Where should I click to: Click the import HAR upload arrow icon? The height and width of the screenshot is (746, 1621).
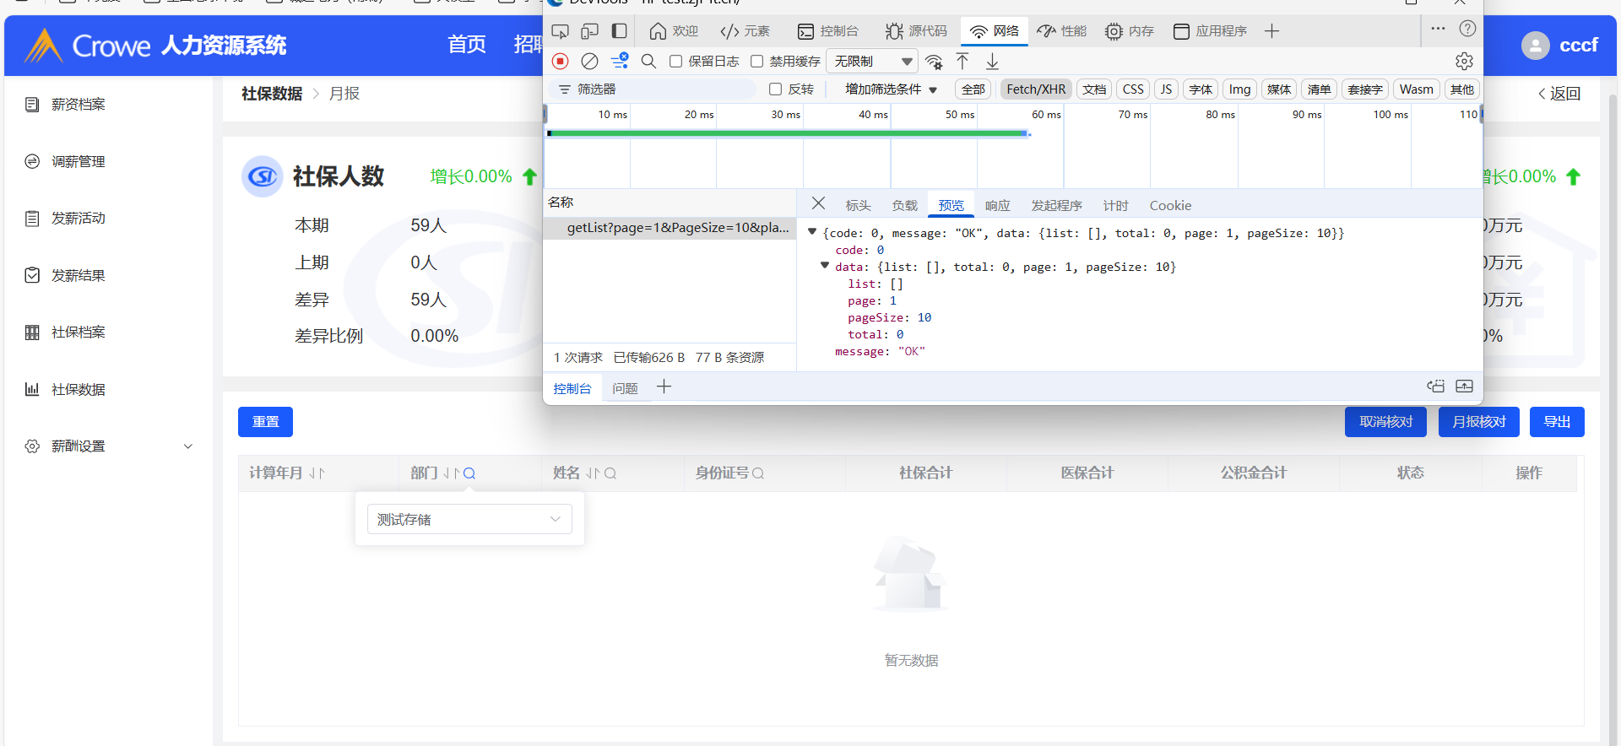[962, 62]
